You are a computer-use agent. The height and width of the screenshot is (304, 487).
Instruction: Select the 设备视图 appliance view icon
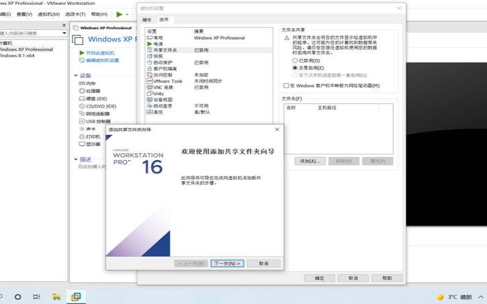pyautogui.click(x=149, y=100)
